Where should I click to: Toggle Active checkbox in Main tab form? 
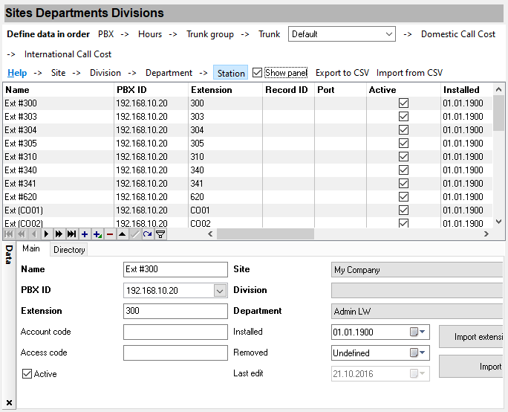tap(27, 374)
